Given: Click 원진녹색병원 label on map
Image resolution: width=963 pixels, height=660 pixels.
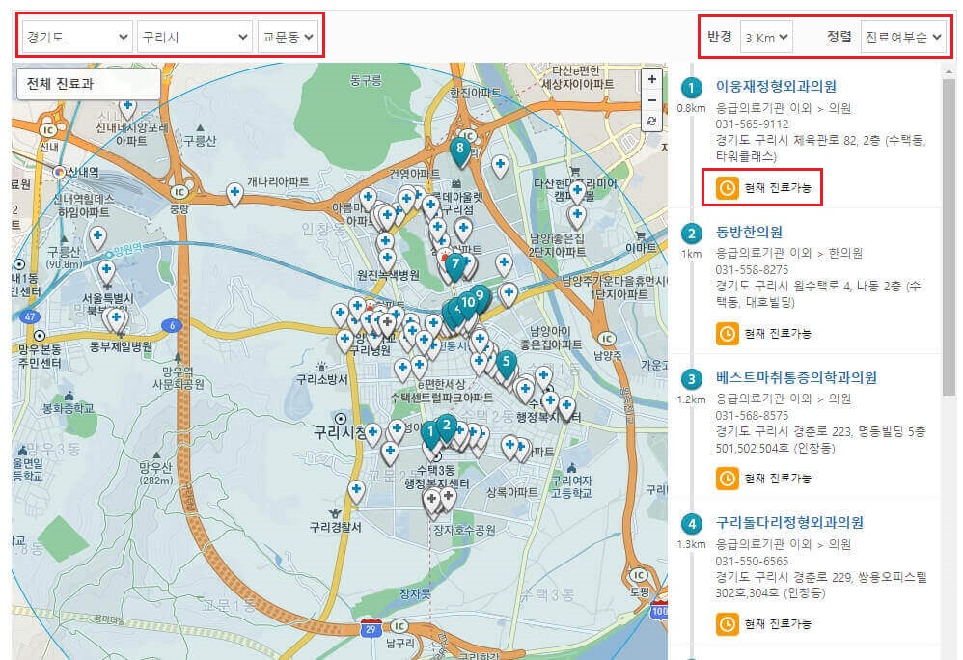Looking at the screenshot, I should [x=388, y=276].
